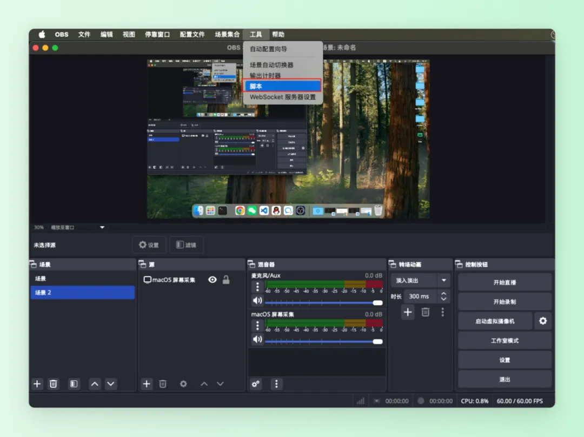Image resolution: width=584 pixels, height=437 pixels.
Task: Open source properties gear icon
Action: pyautogui.click(x=183, y=383)
